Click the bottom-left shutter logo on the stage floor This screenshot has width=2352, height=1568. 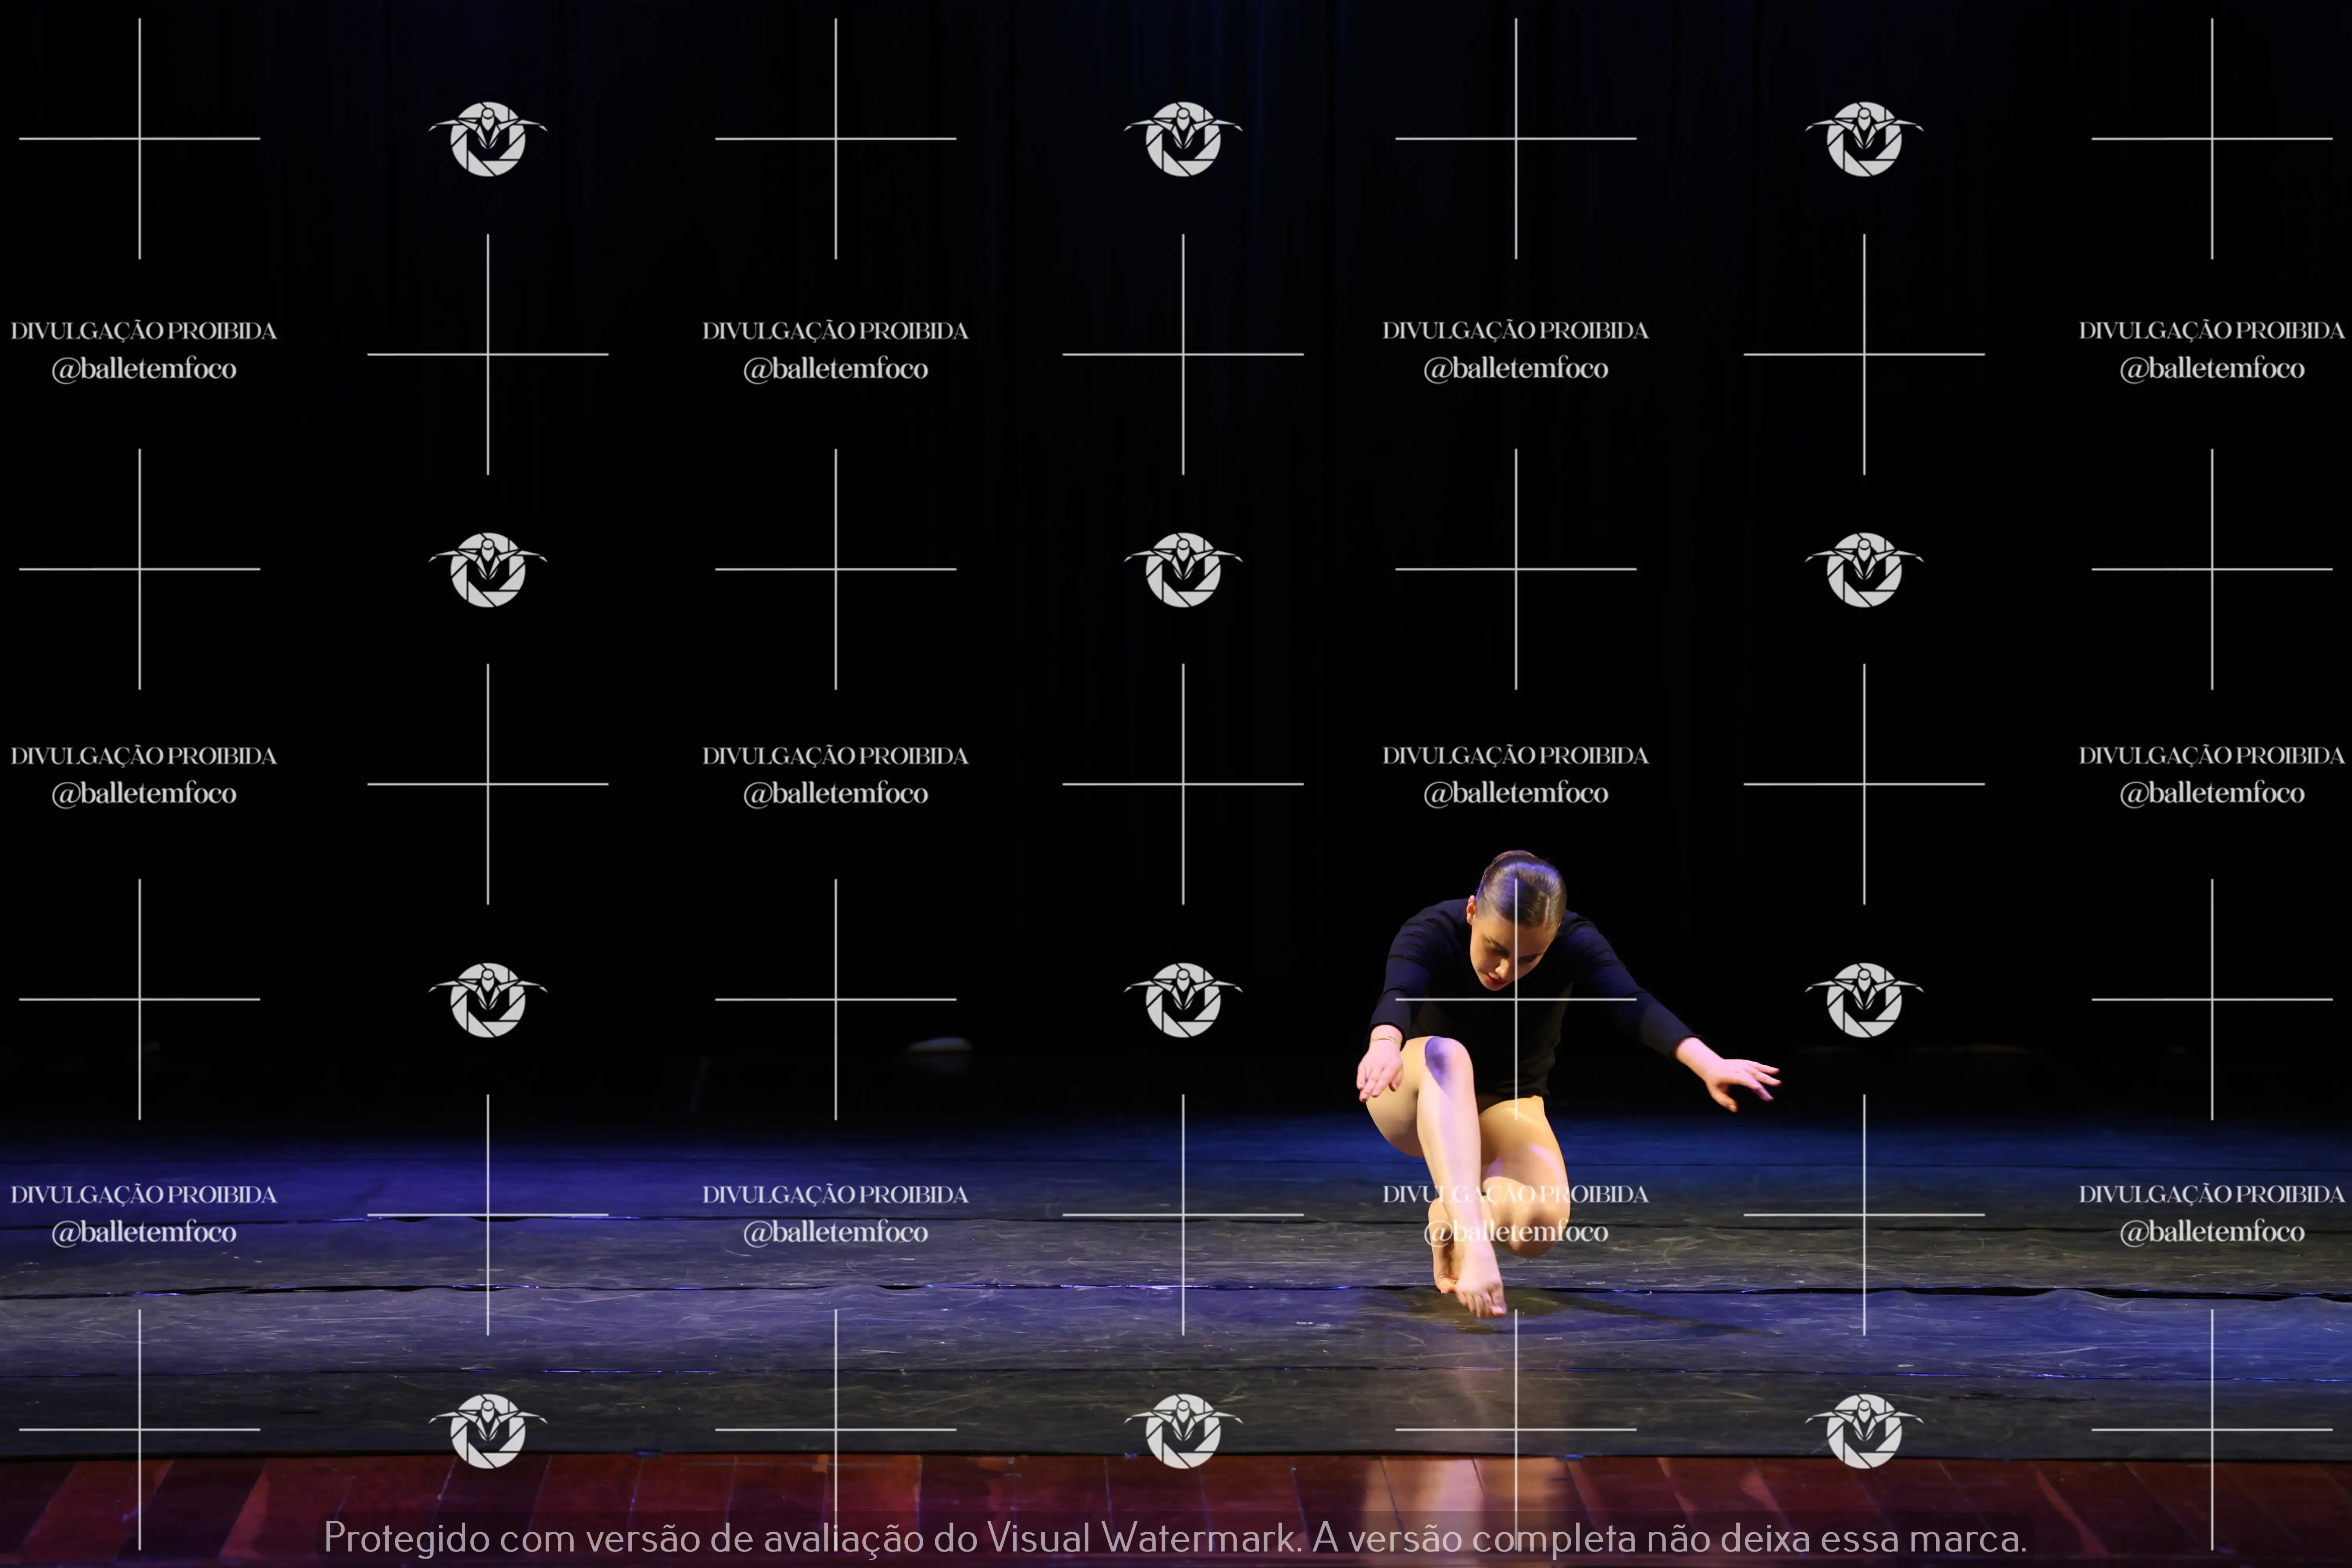488,1431
